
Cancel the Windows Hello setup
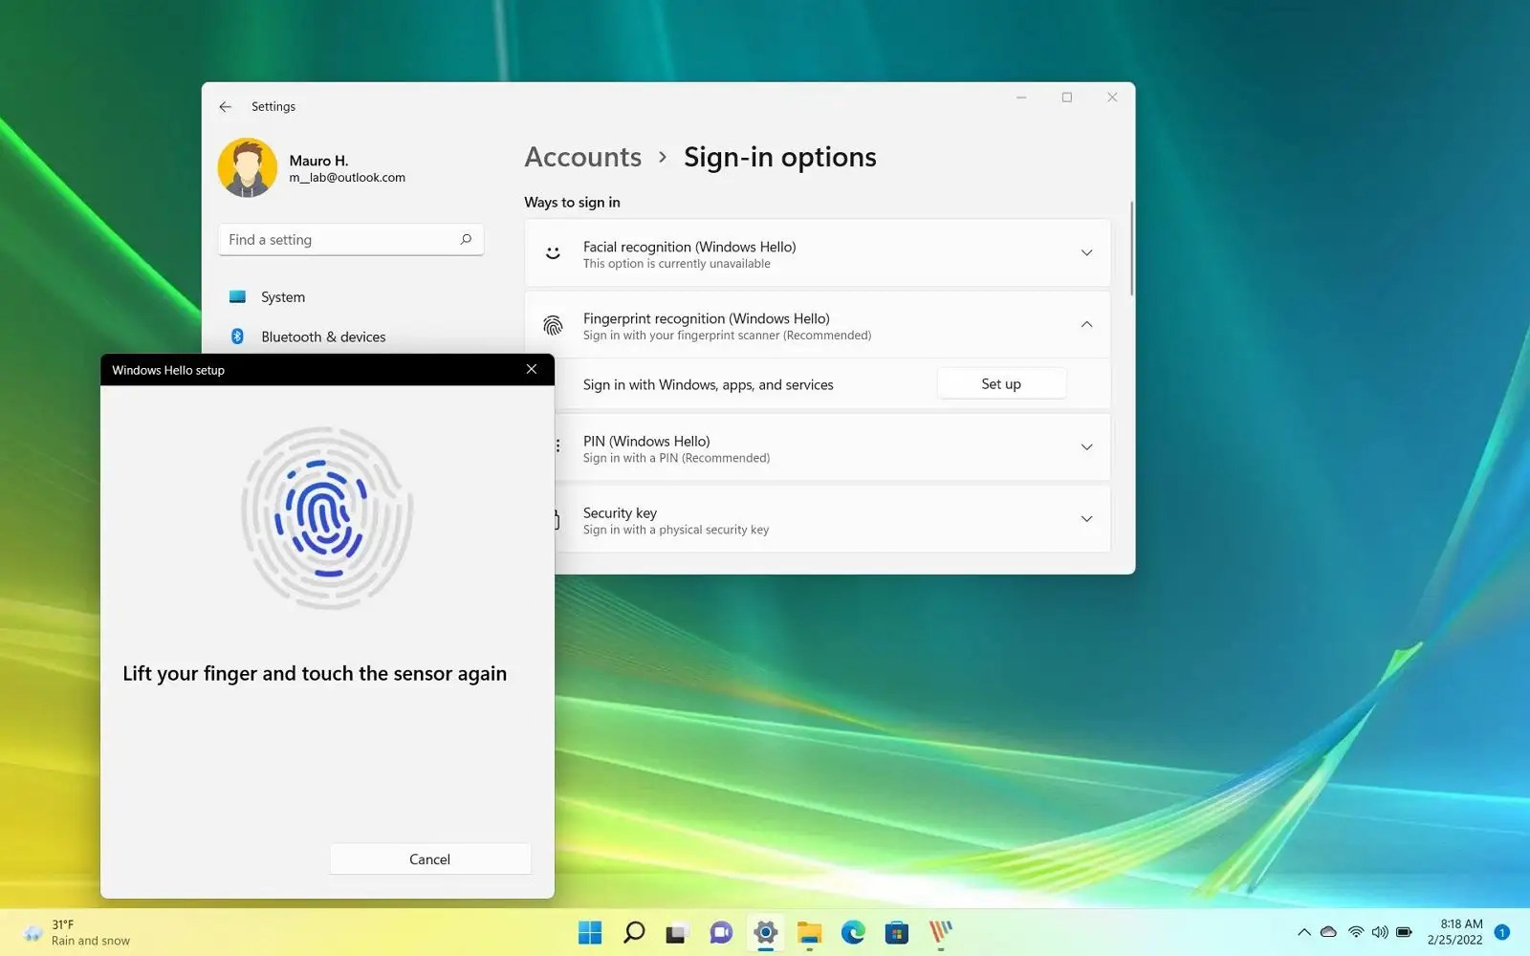pos(429,858)
